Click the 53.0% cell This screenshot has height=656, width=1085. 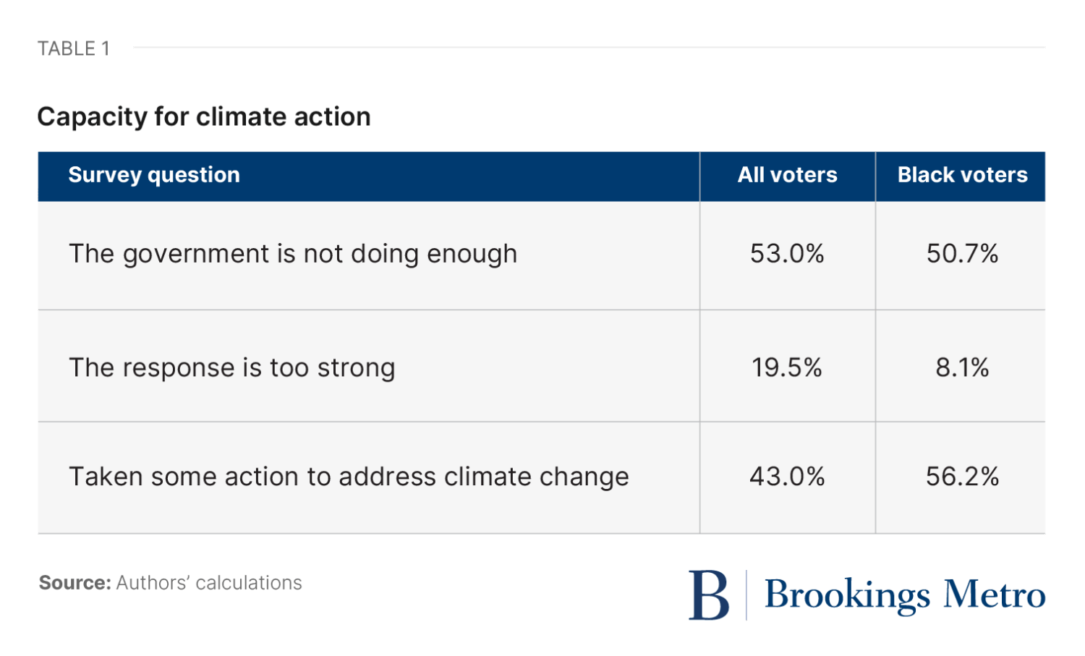[x=787, y=254]
